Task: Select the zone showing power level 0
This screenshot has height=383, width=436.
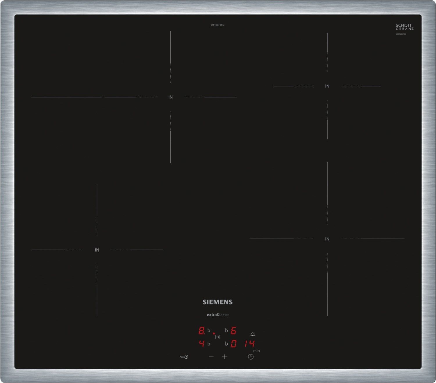Action: pyautogui.click(x=233, y=344)
